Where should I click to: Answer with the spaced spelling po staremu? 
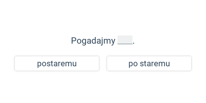click(149, 63)
